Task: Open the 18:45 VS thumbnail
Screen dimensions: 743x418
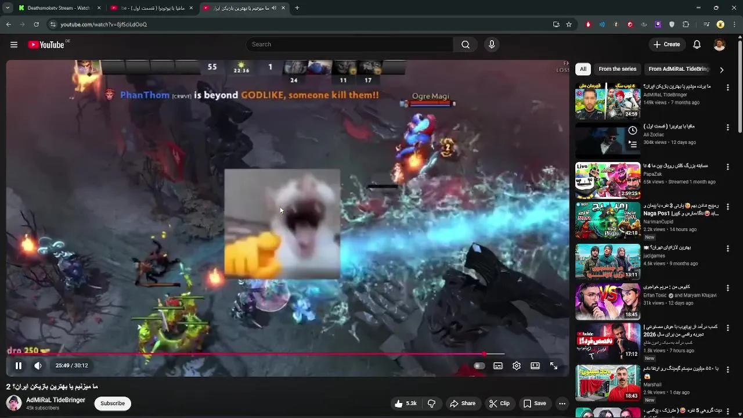Action: point(608,302)
